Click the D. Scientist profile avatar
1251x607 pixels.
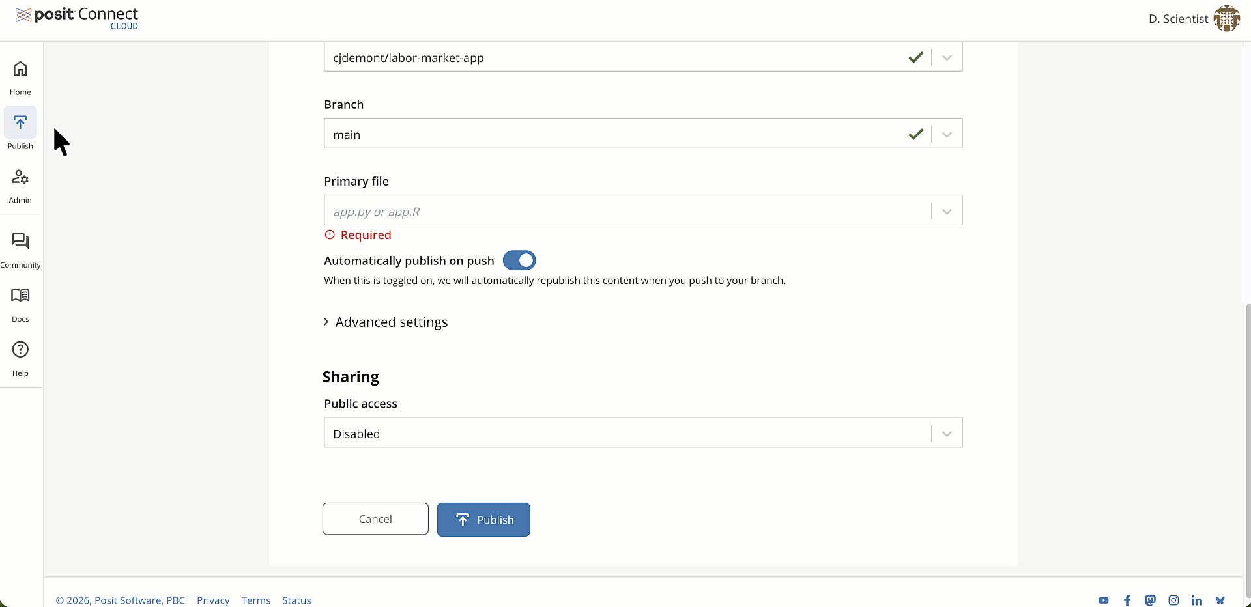[x=1228, y=18]
